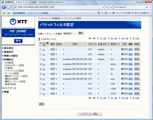Open a new blank browser tab

point(62,13)
